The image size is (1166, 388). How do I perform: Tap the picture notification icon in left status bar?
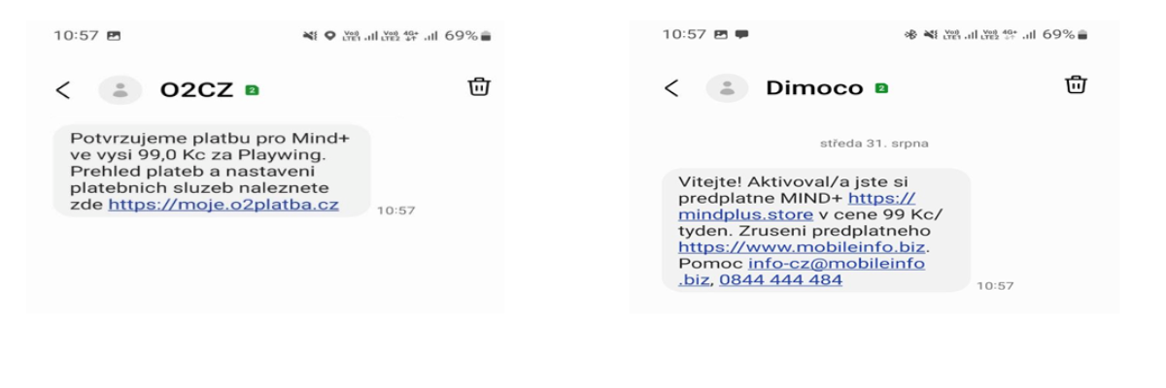tap(114, 35)
